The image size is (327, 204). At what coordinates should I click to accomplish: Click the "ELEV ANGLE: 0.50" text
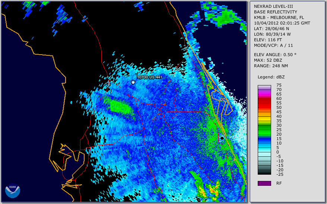point(275,55)
